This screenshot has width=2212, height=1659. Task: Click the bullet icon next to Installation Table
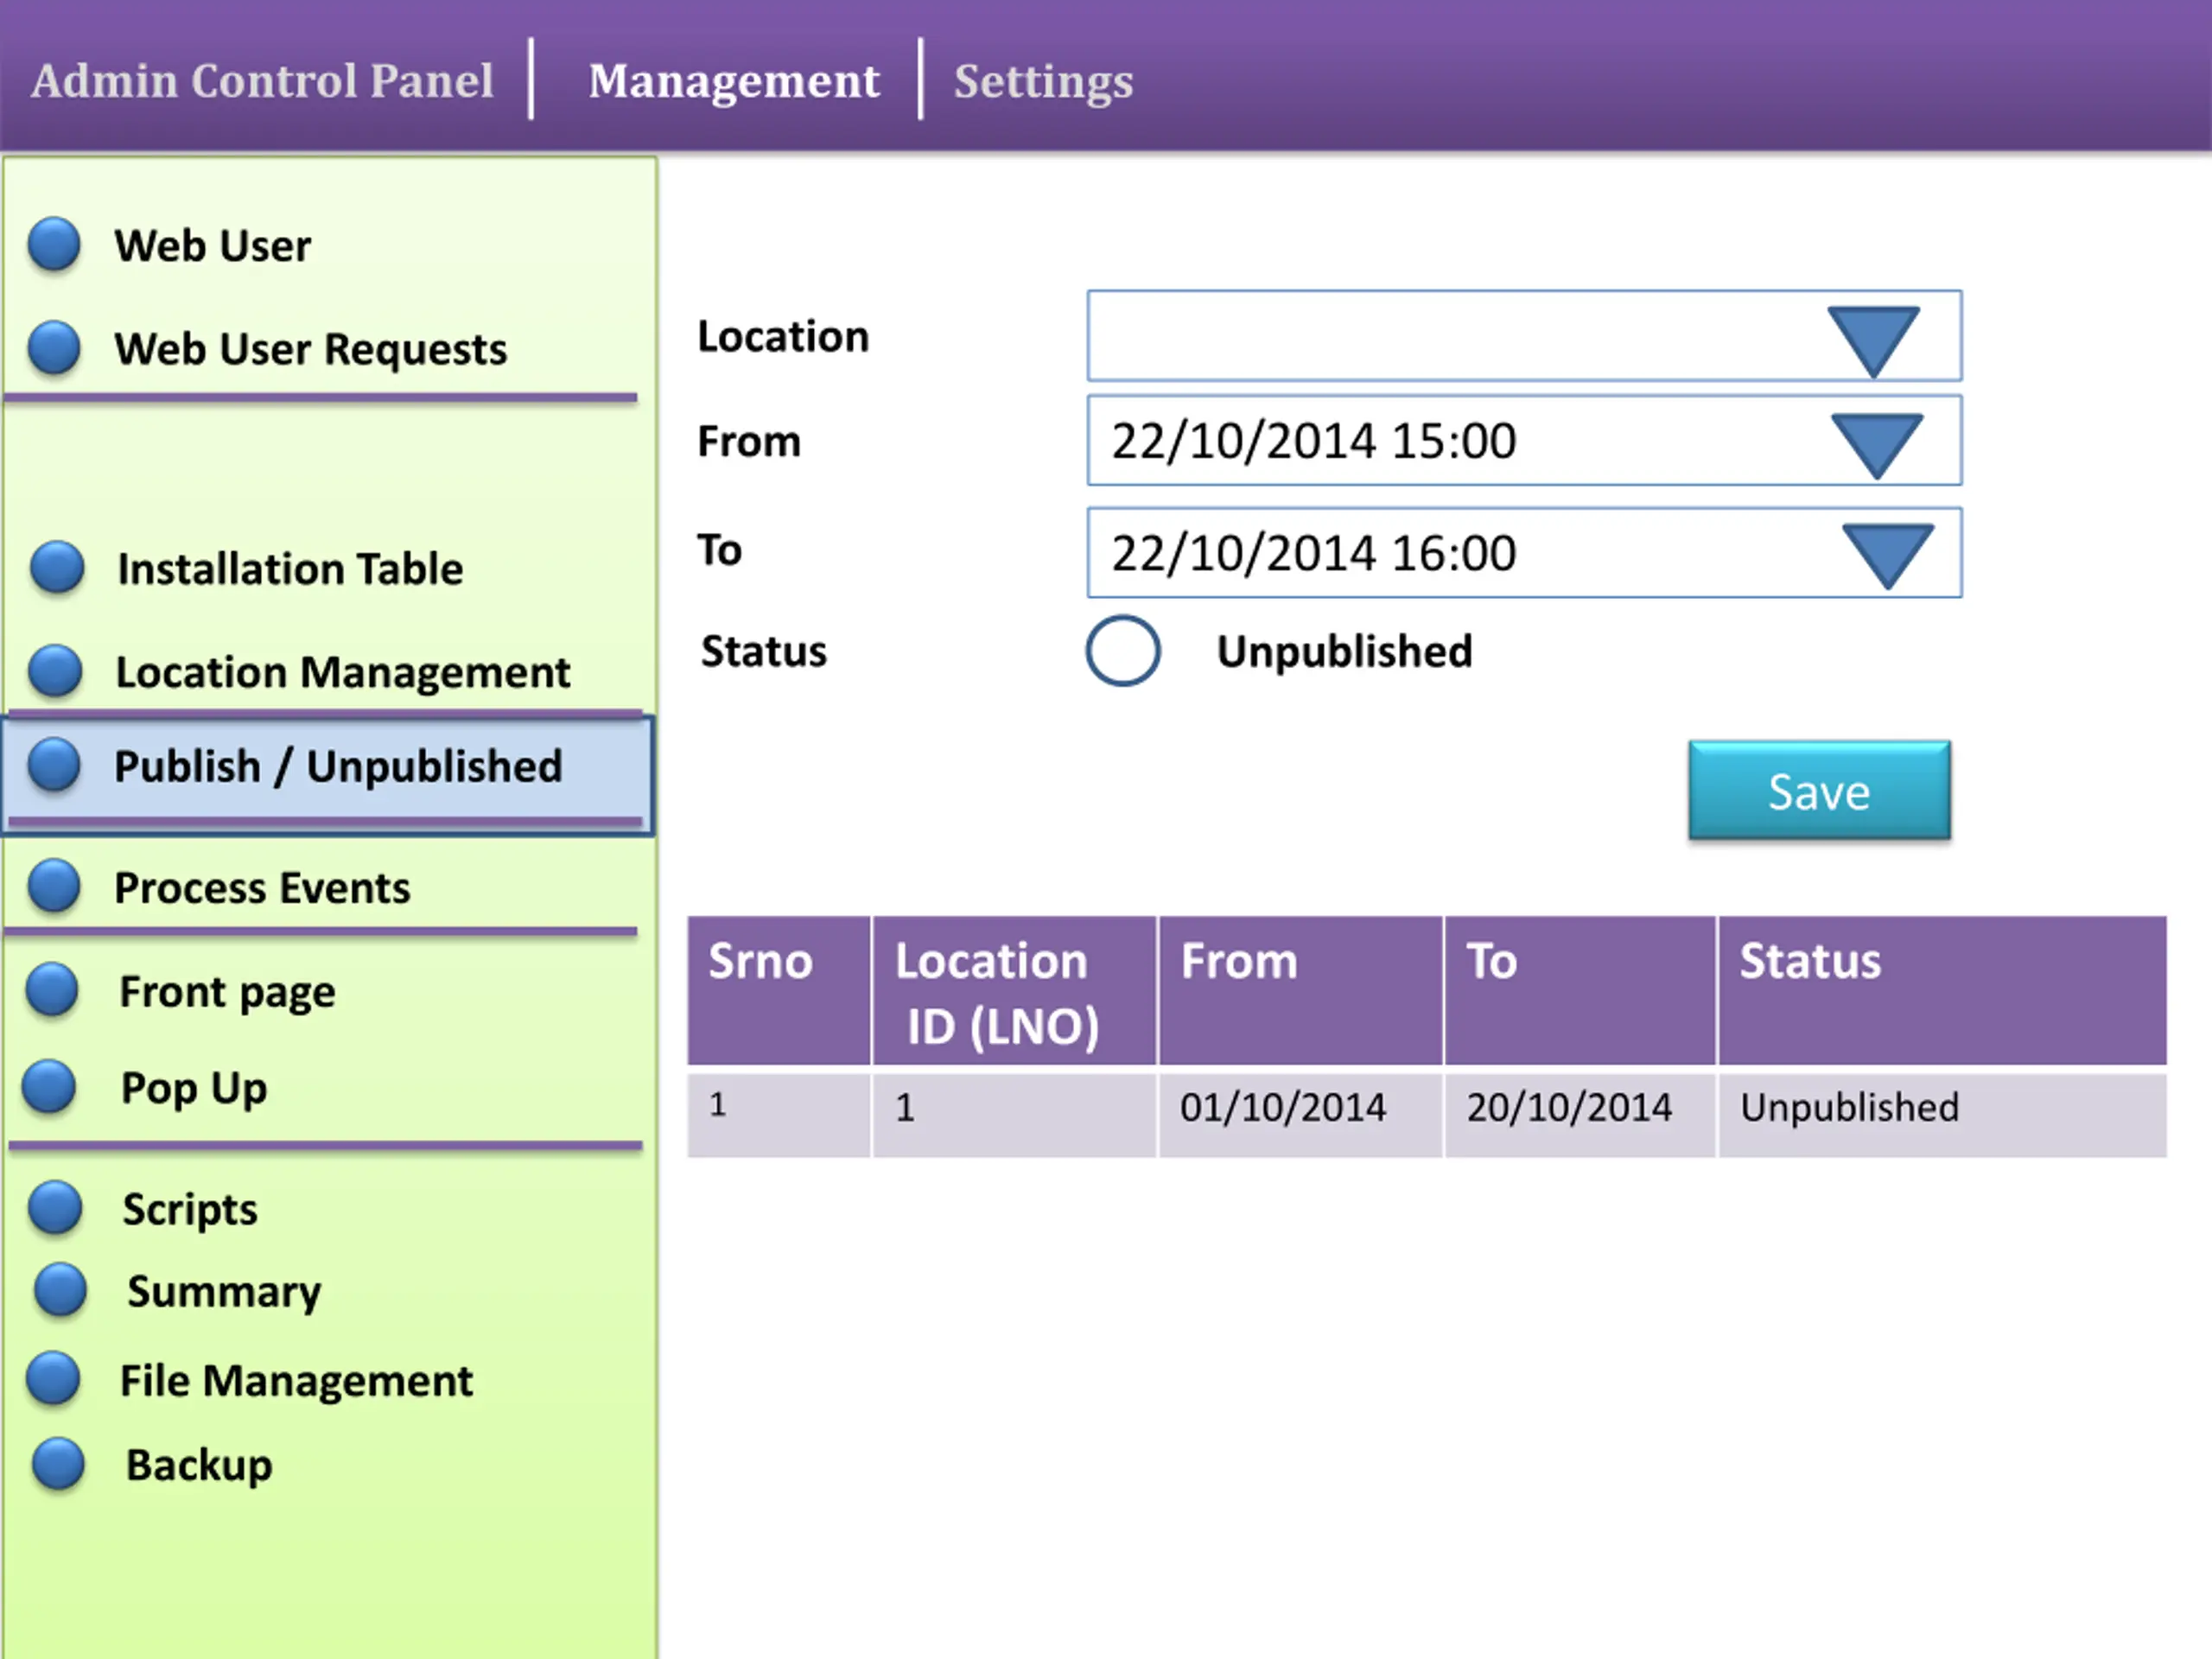coord(57,567)
